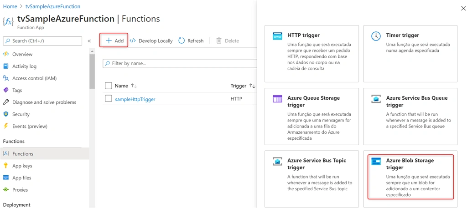Choose the Azure Queue Storage trigger title

(x=313, y=101)
